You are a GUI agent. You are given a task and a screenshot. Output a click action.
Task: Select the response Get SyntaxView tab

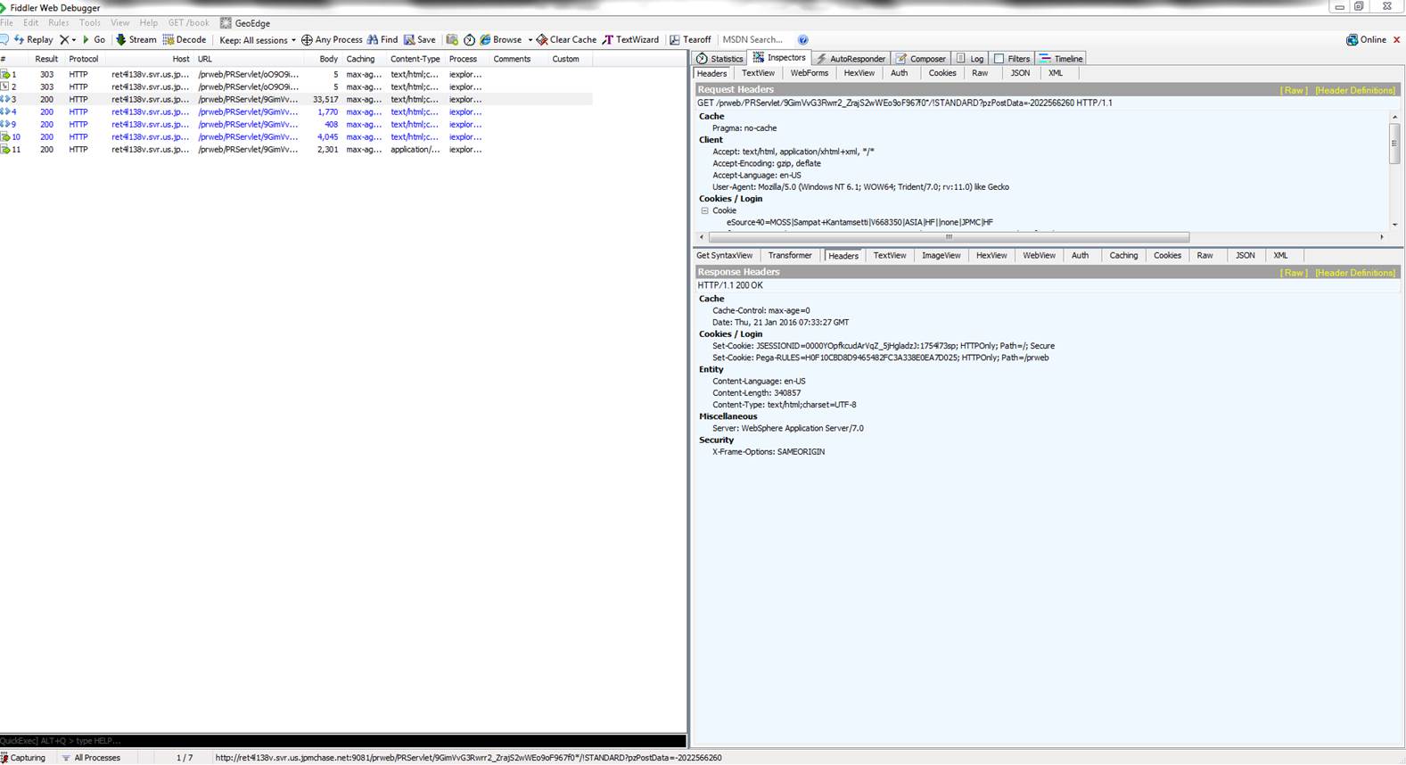click(724, 256)
